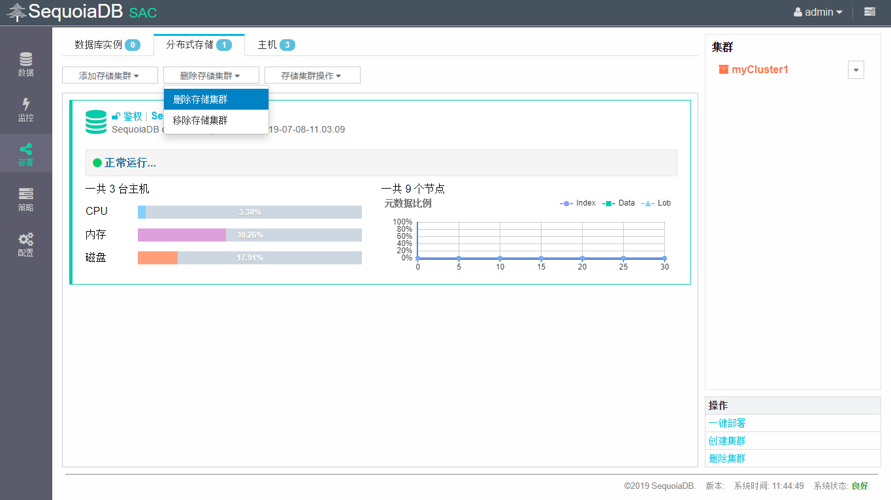
Task: Click the chart data point at 30
Action: (664, 258)
